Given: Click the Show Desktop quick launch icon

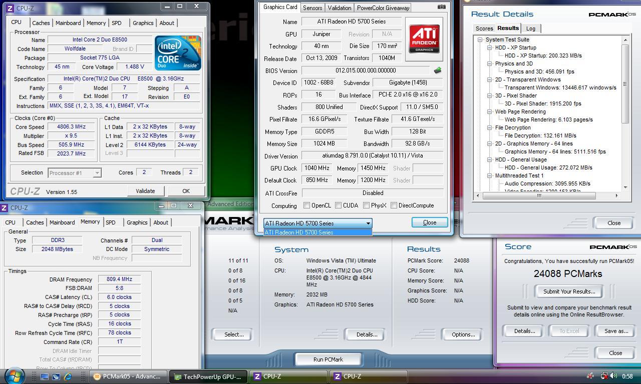Looking at the screenshot, I should (45, 376).
